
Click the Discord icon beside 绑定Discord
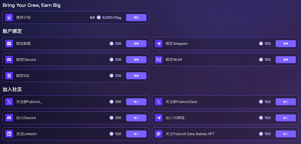click(x=9, y=60)
